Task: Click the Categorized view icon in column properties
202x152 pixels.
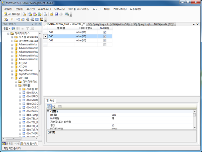Action: (49, 107)
